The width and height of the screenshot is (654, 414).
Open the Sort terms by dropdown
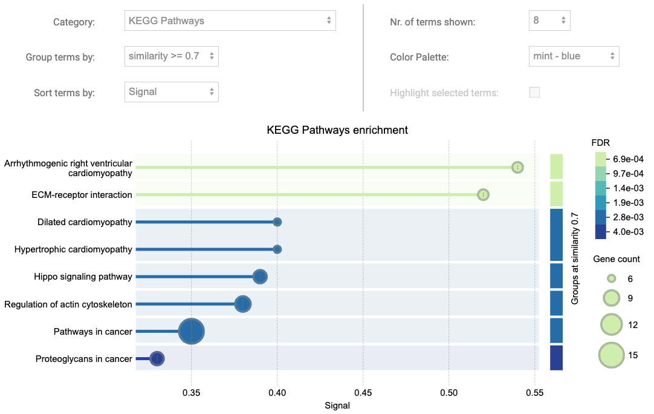point(171,92)
